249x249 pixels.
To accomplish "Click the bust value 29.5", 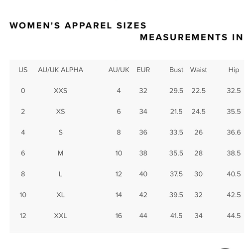I will (x=176, y=91).
